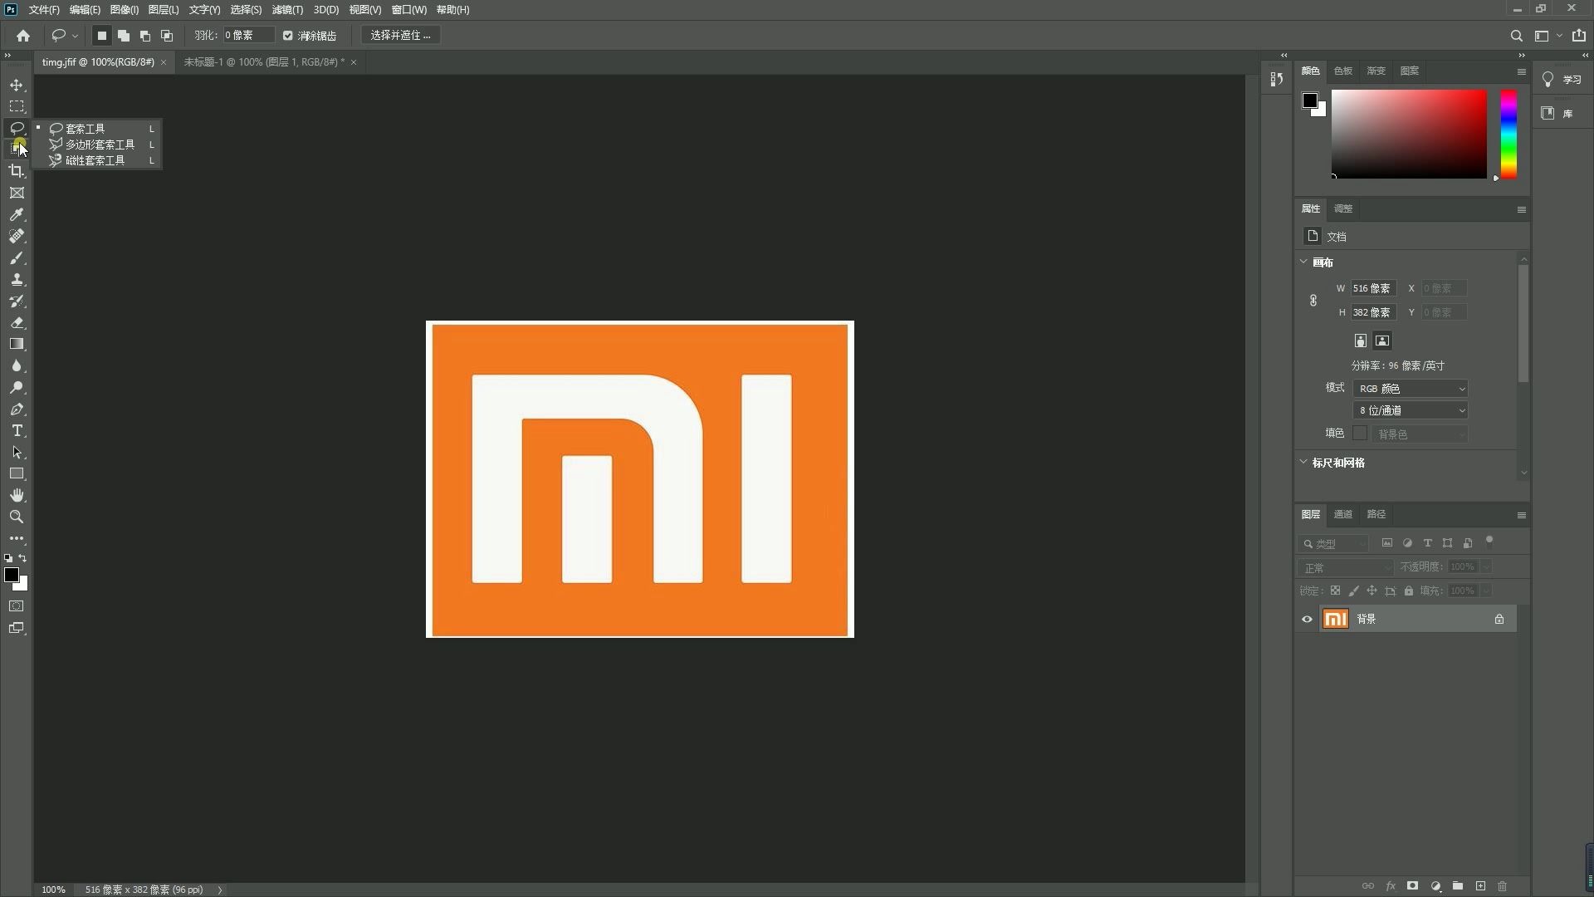The height and width of the screenshot is (897, 1594).
Task: Switch to the 调整 tab
Action: pos(1342,208)
